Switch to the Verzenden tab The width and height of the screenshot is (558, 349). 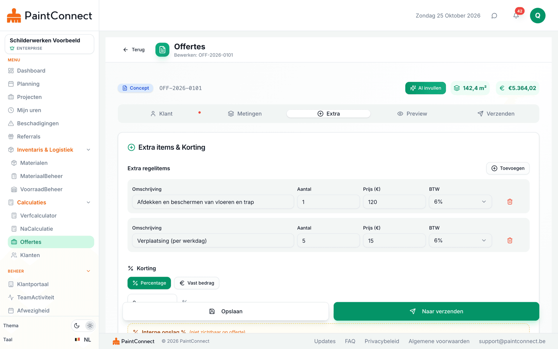[496, 114]
